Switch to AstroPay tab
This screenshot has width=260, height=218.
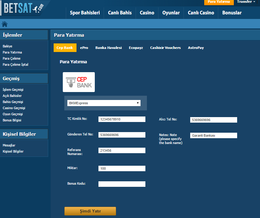pos(196,48)
